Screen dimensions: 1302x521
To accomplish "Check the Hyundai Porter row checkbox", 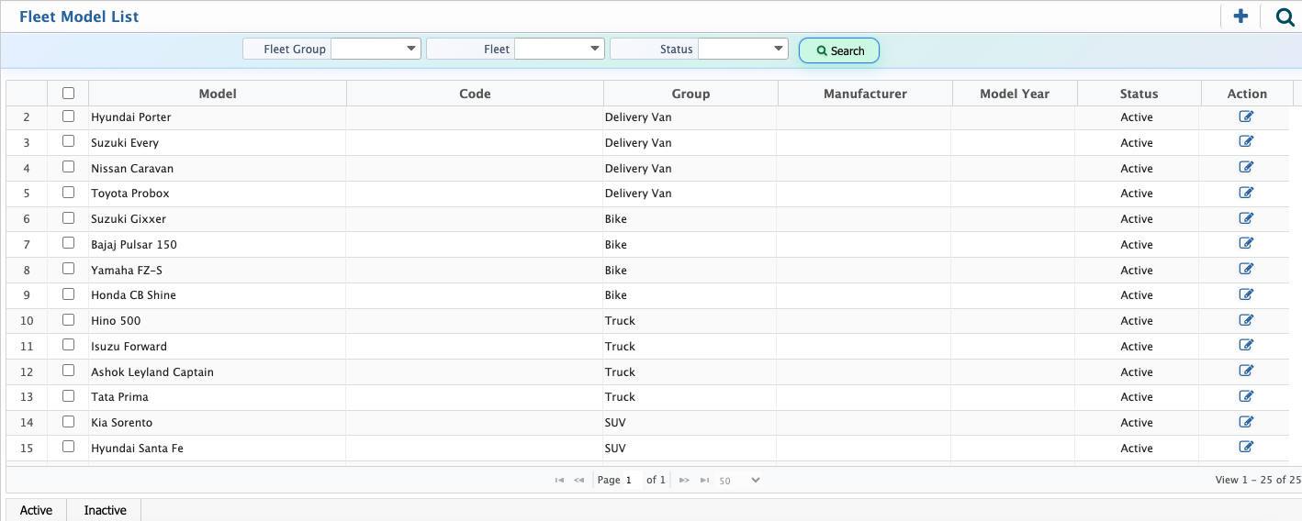I will point(68,116).
